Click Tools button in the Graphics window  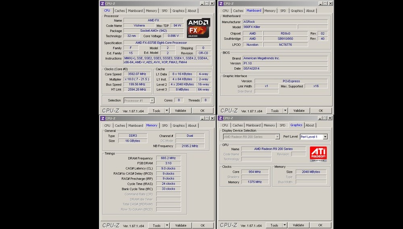tap(274, 225)
